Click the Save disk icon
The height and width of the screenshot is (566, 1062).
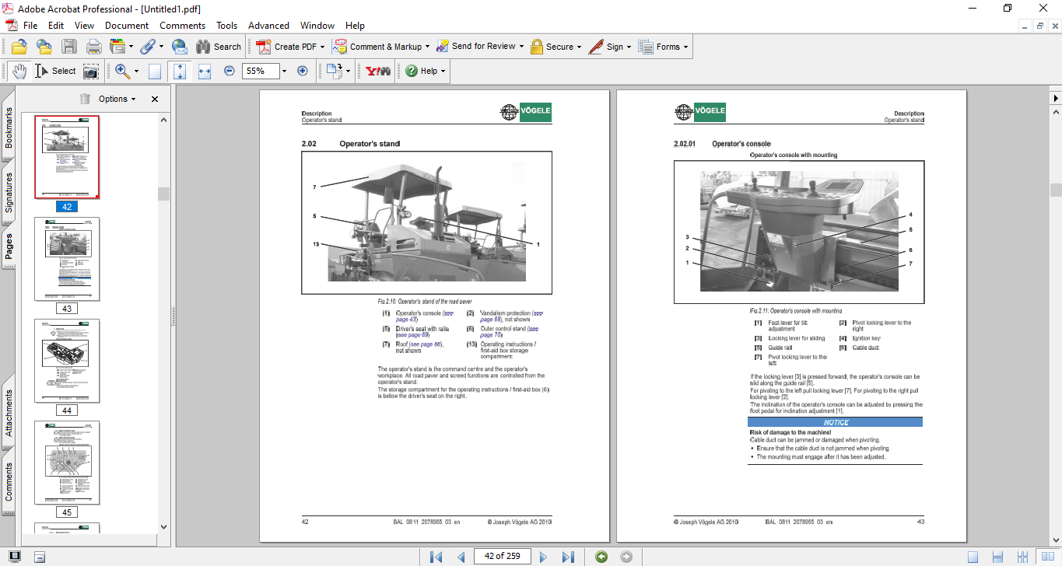[x=69, y=47]
